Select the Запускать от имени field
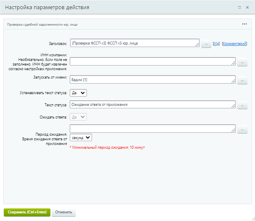Image resolution: width=255 pixels, height=221 pixels. (152, 80)
